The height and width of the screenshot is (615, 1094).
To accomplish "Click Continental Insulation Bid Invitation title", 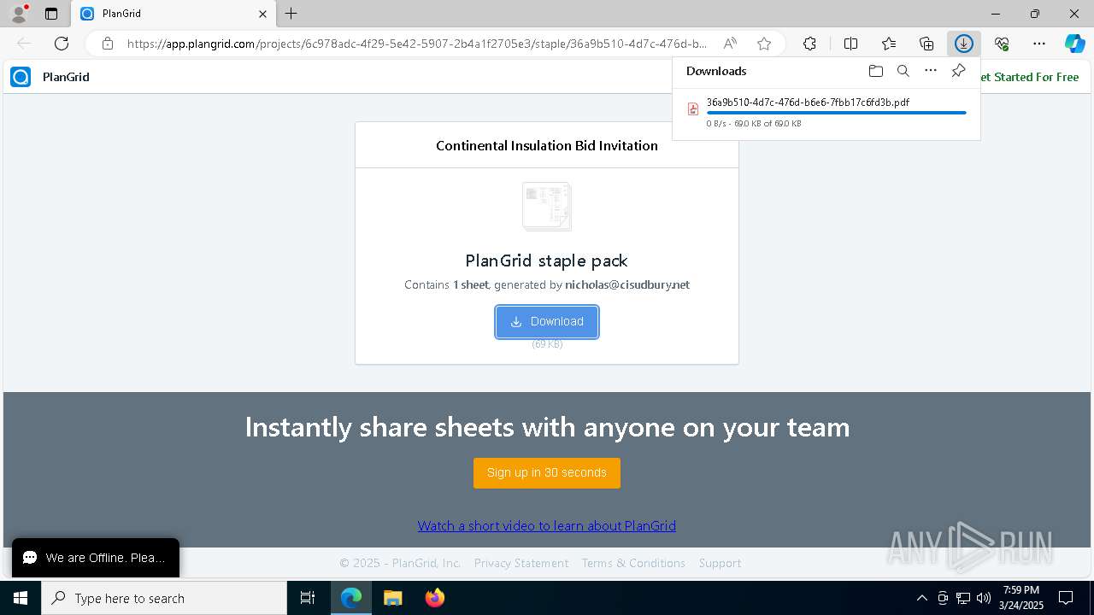I will [x=547, y=145].
